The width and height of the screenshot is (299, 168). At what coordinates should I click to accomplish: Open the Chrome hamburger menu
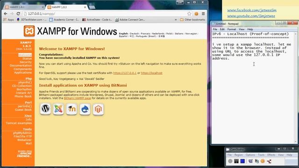203,14
